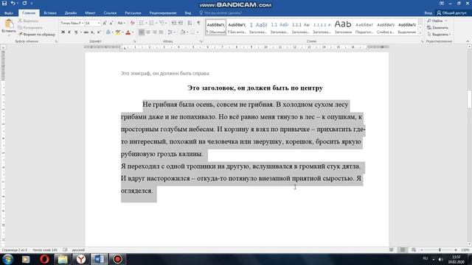Image resolution: width=472 pixels, height=265 pixels.
Task: Open multilevel list menu
Action: click(162, 23)
